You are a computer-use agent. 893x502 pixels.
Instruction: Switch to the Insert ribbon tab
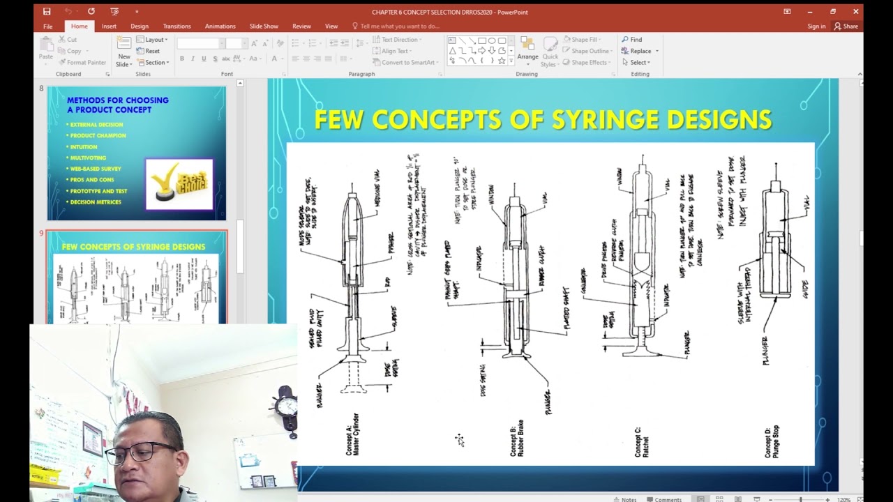[x=109, y=26]
